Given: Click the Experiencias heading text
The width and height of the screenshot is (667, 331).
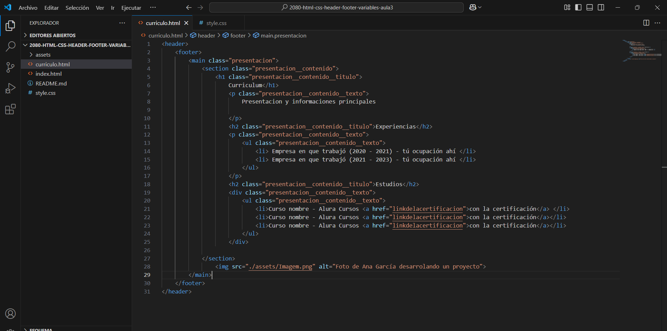Looking at the screenshot, I should 396,126.
